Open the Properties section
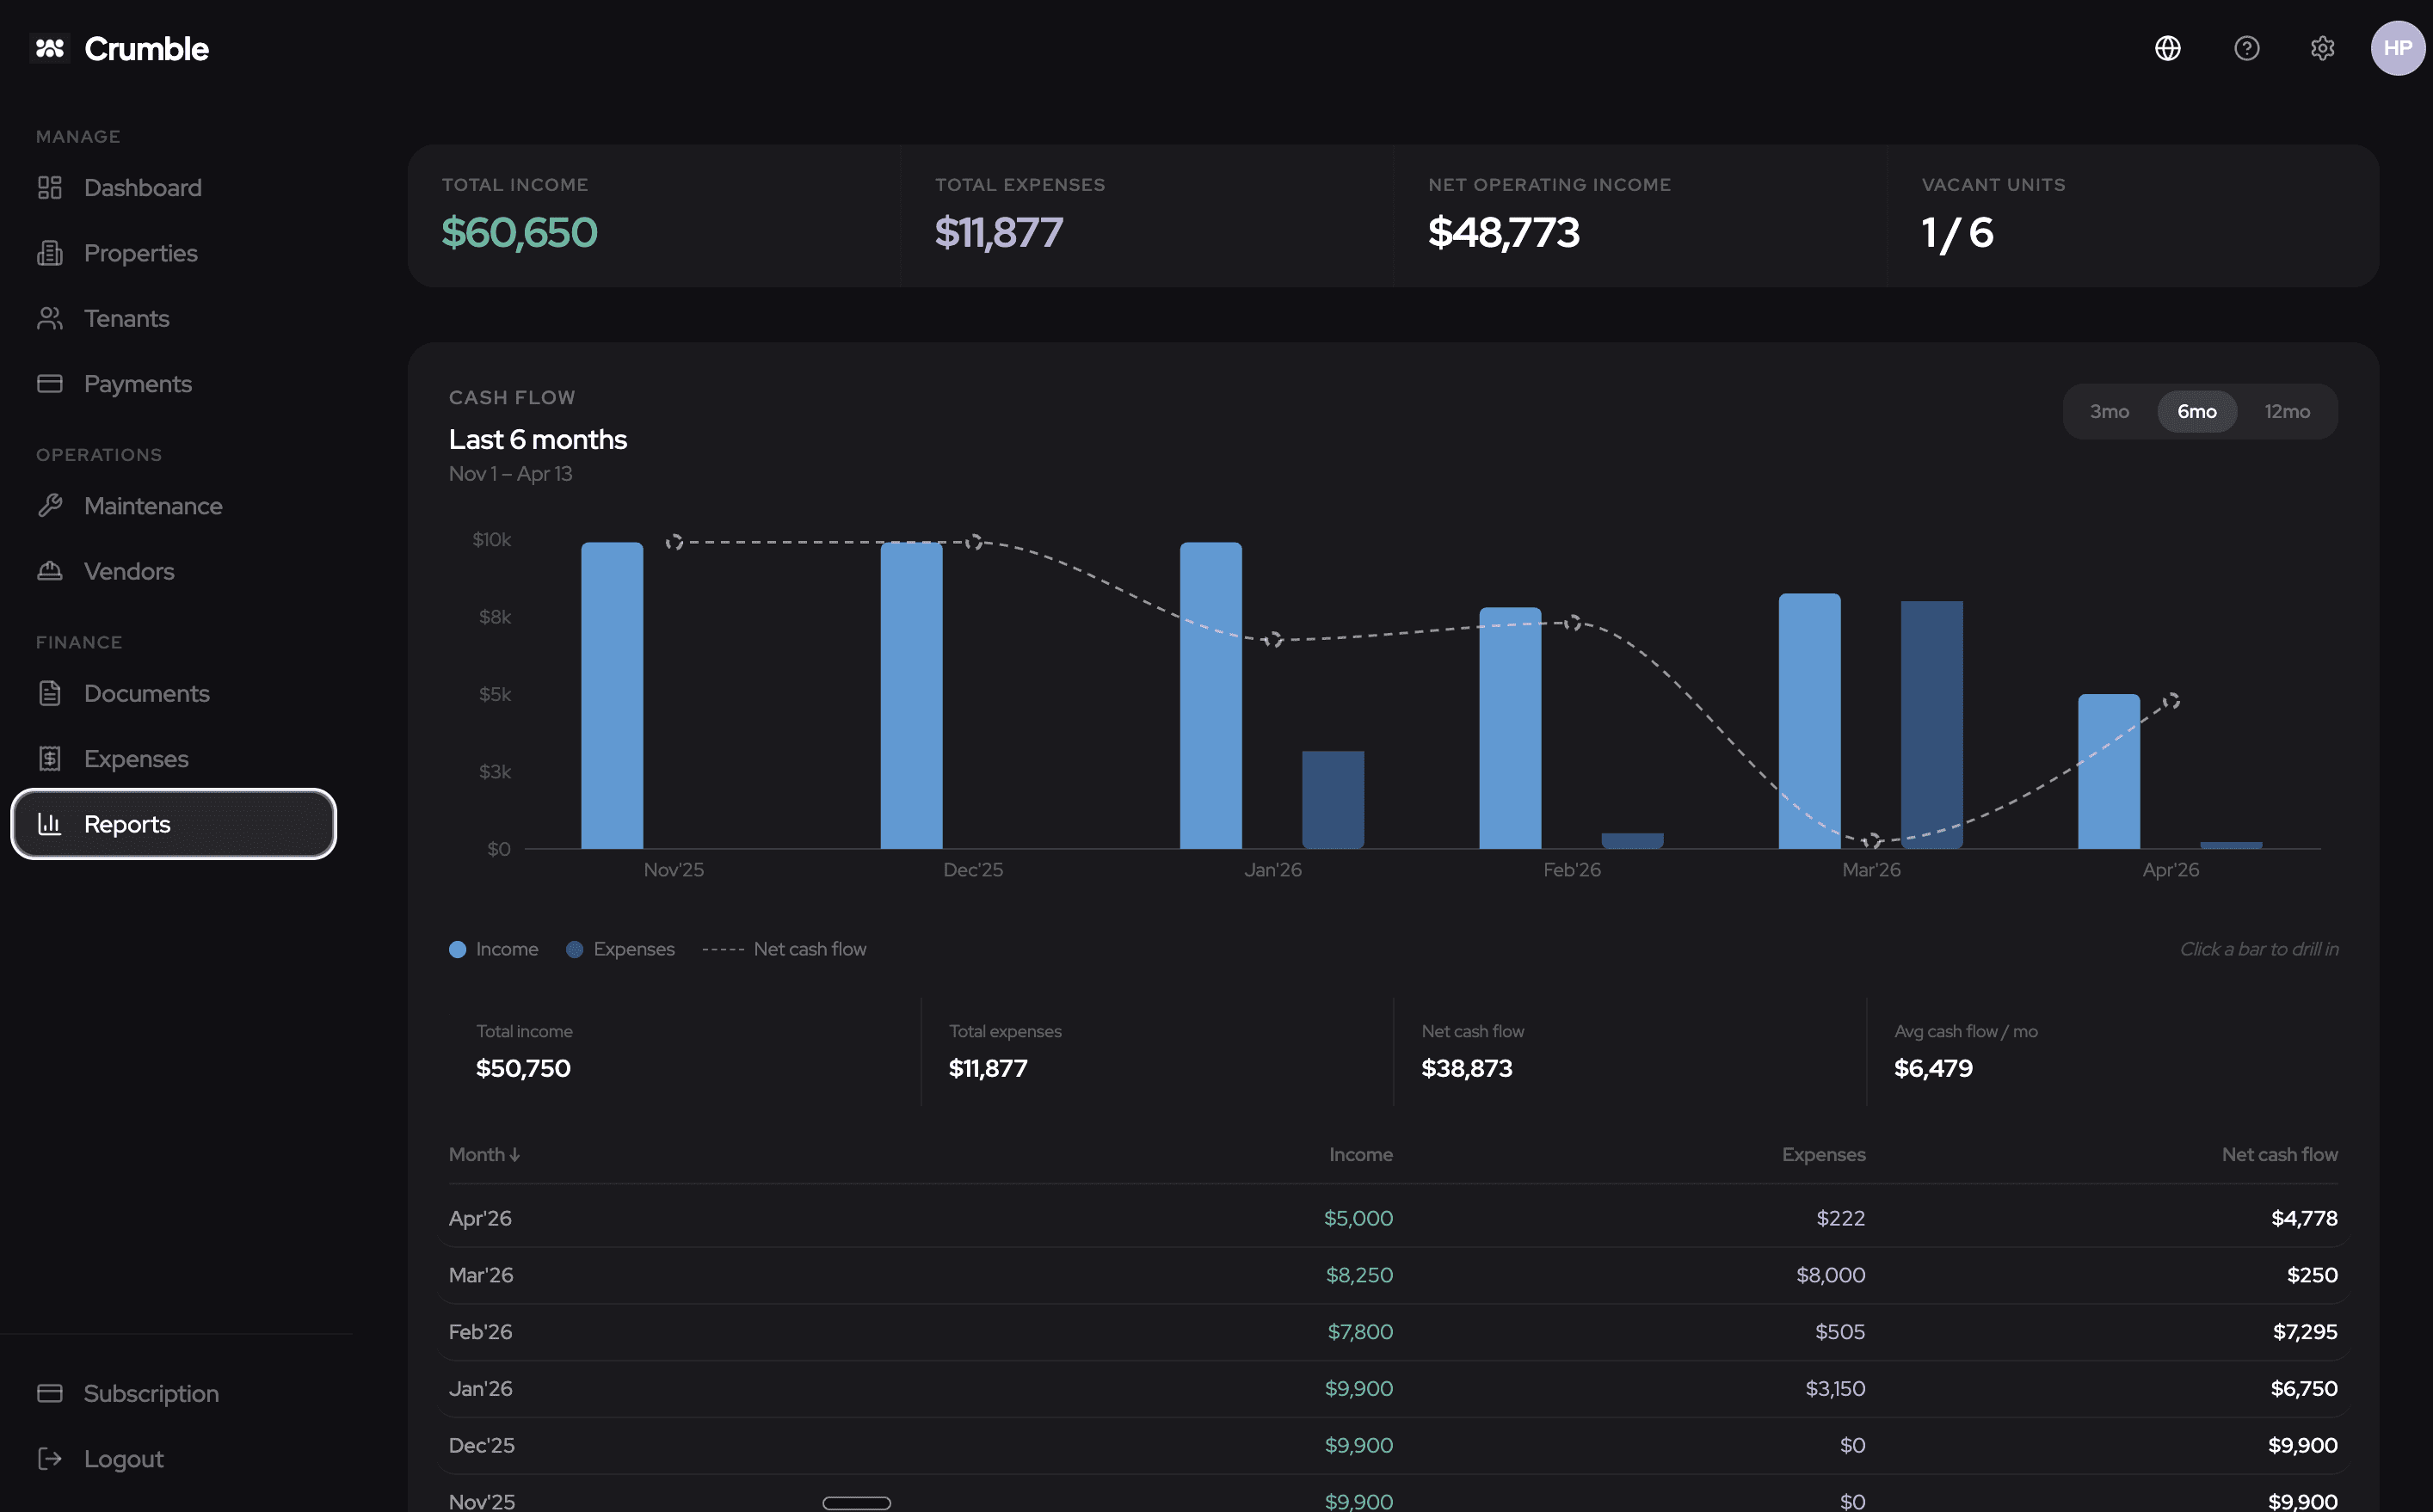The height and width of the screenshot is (1512, 2433). click(140, 254)
